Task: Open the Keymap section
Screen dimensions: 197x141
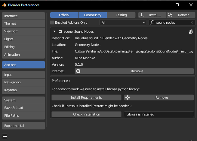Action: pyautogui.click(x=23, y=90)
